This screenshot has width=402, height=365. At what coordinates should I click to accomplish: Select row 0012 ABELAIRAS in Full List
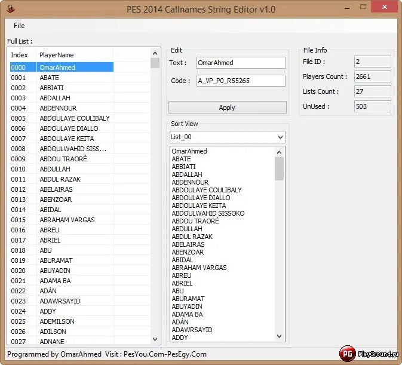62,189
